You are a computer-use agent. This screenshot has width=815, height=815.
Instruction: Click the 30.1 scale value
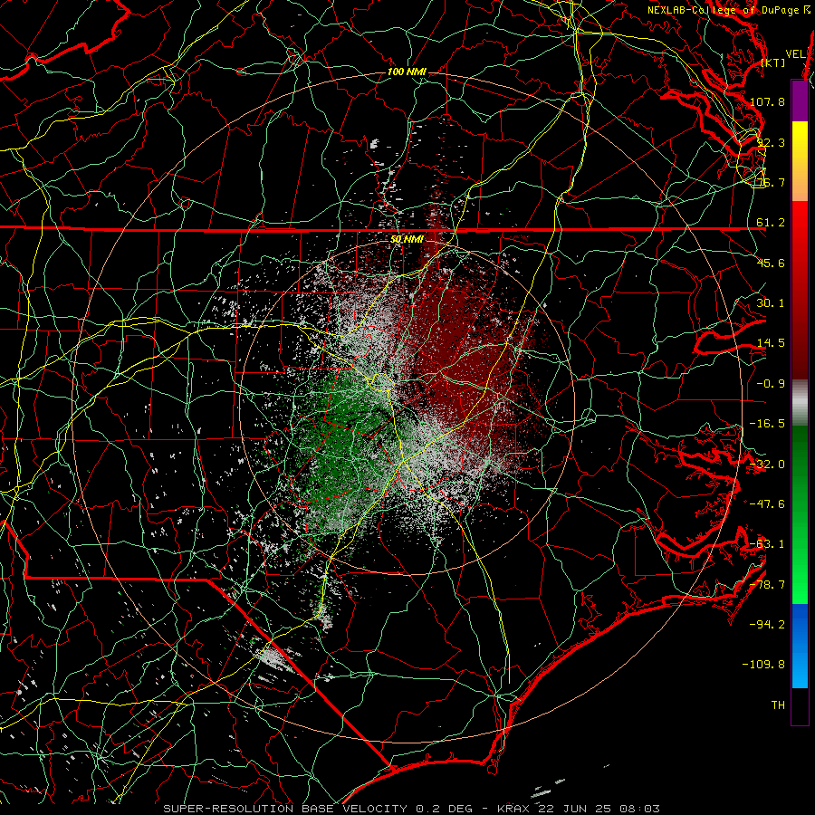pos(771,303)
